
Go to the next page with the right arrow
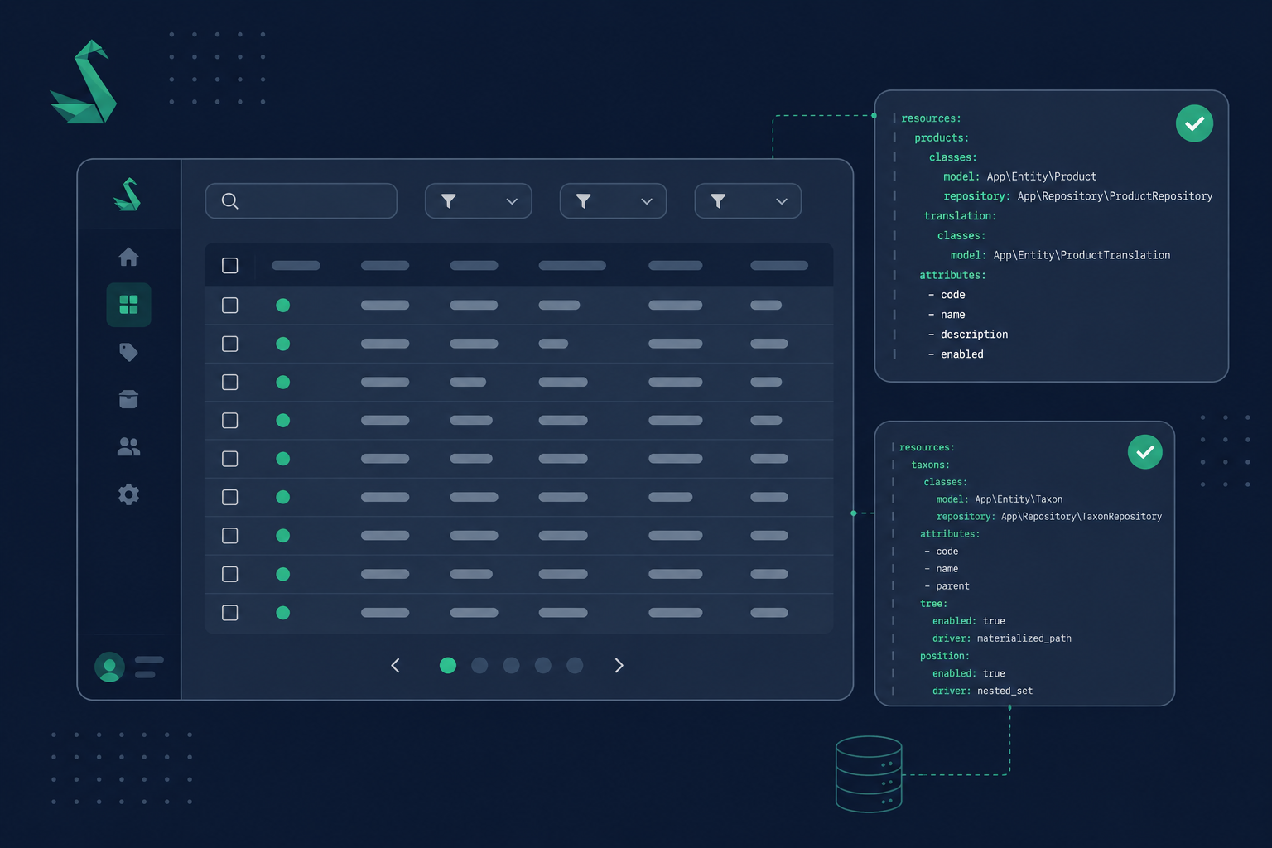click(x=619, y=665)
